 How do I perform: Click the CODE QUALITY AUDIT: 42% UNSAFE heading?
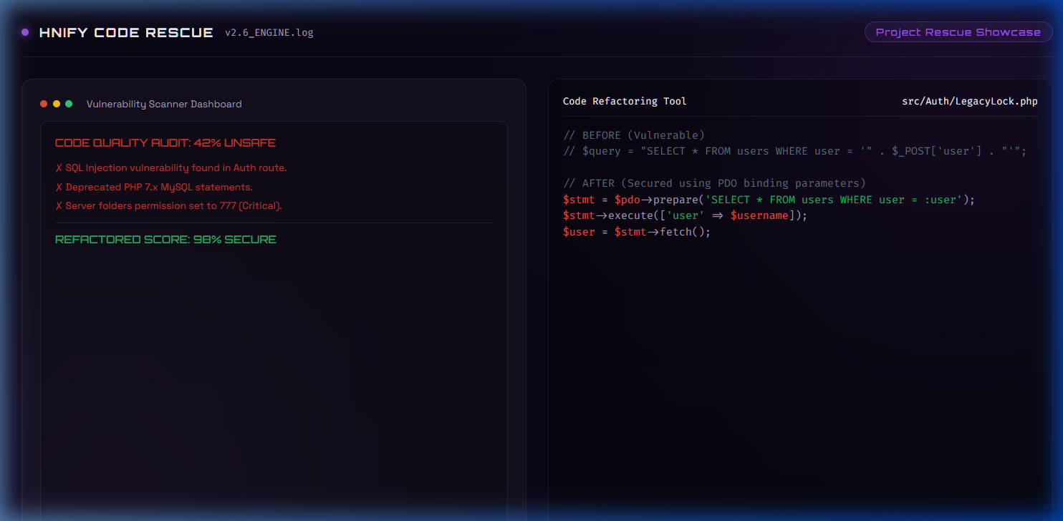tap(165, 143)
